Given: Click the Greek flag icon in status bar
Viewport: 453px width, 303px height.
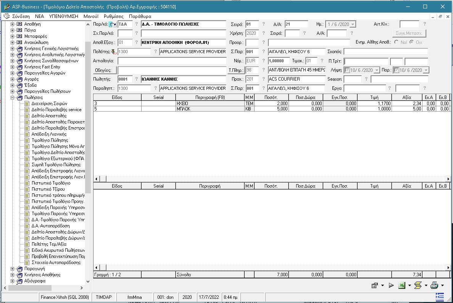Looking at the screenshot, I should (440, 297).
